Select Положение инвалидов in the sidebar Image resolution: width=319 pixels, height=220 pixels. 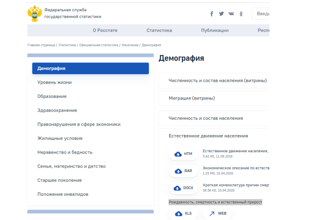(63, 194)
